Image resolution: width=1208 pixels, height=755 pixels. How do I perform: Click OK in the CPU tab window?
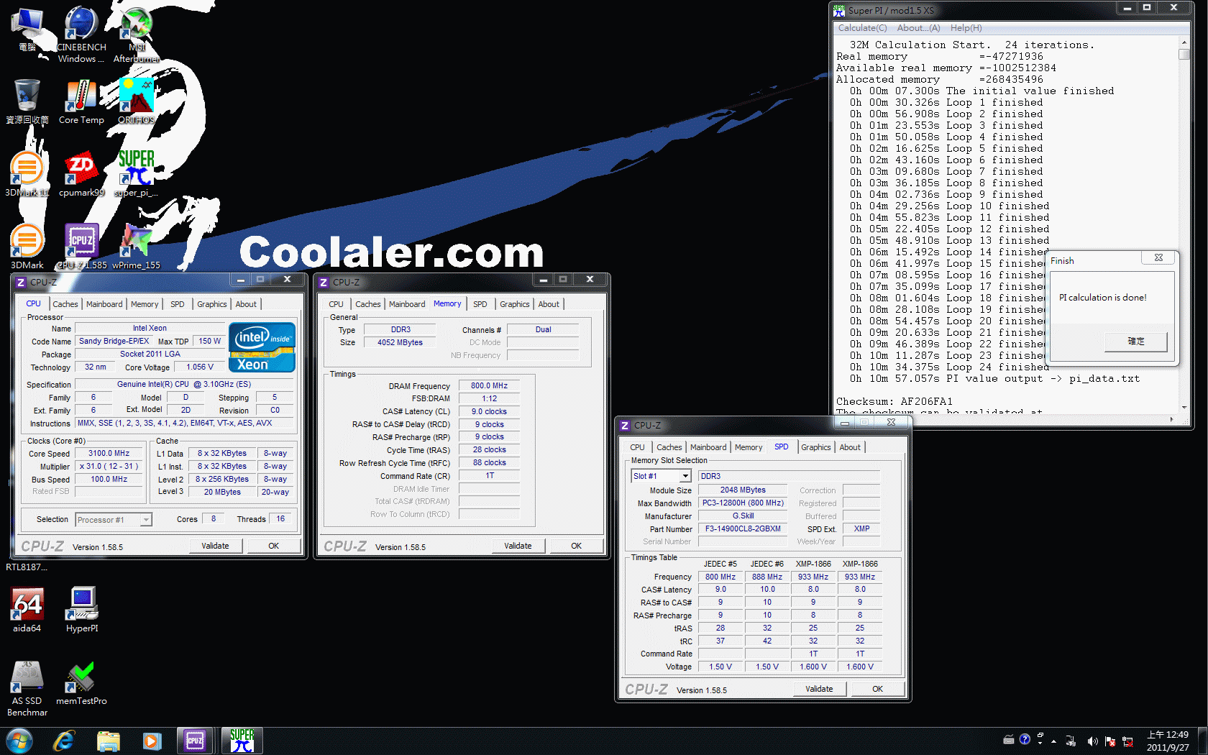pos(273,546)
